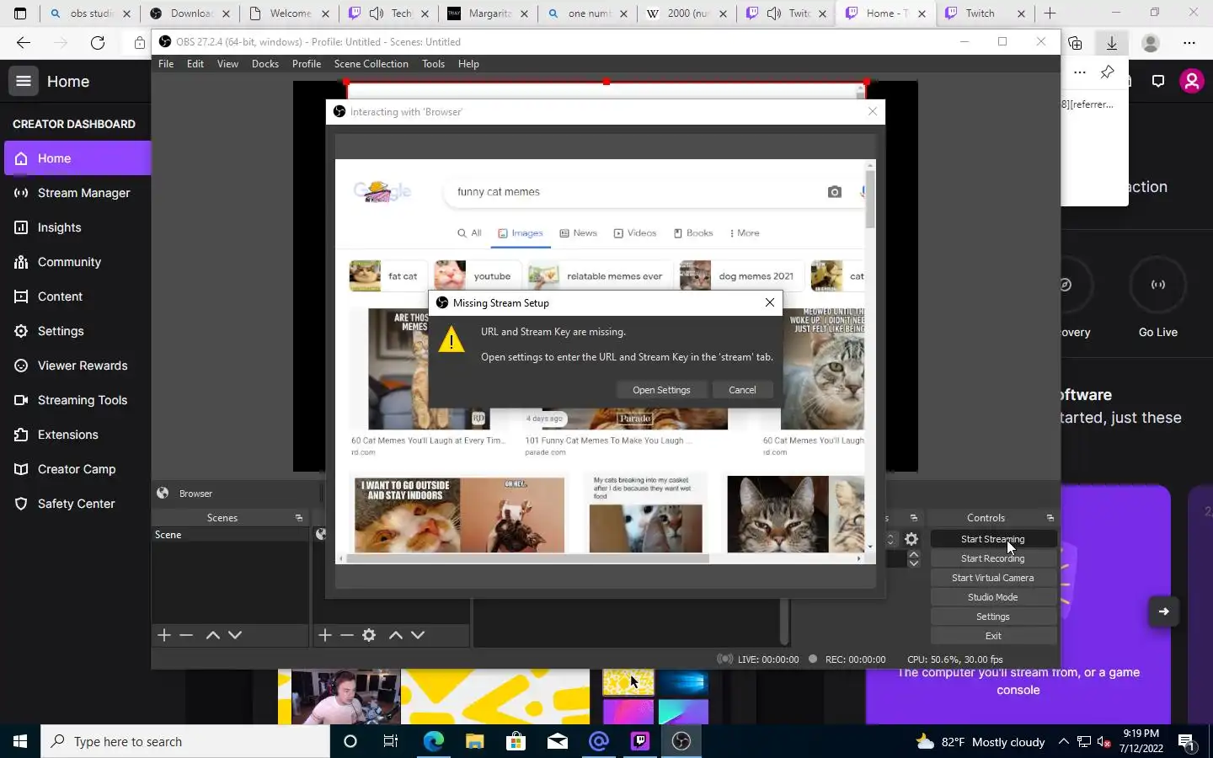Viewport: 1213px width, 758px height.
Task: Click Cancel in Missing Stream Setup dialog
Action: tap(742, 390)
